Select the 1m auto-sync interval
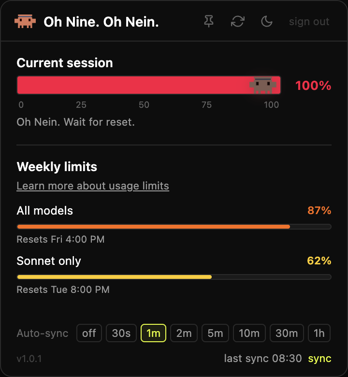This screenshot has height=377, width=348. coord(153,333)
